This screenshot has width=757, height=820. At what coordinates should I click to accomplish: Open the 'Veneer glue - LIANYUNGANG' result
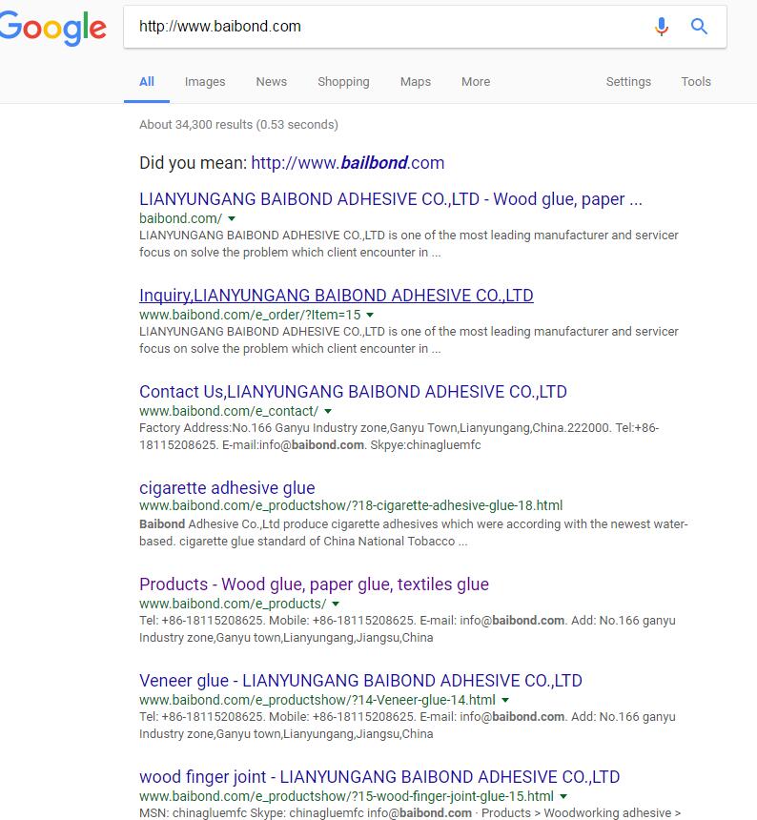pyautogui.click(x=360, y=681)
